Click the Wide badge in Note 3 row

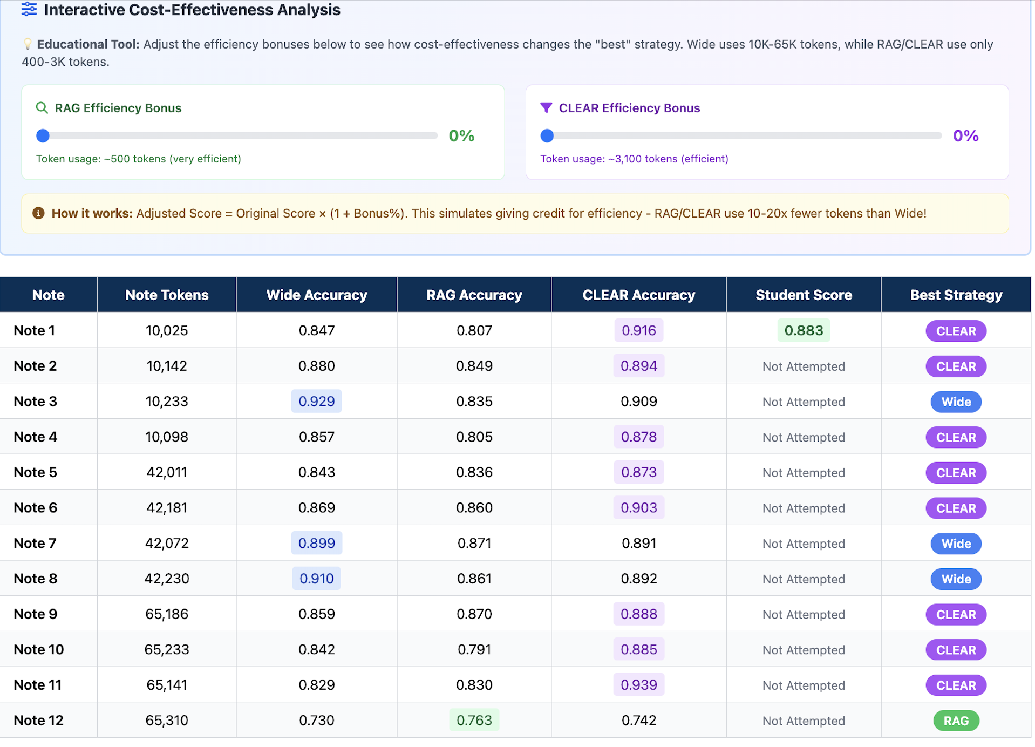956,402
